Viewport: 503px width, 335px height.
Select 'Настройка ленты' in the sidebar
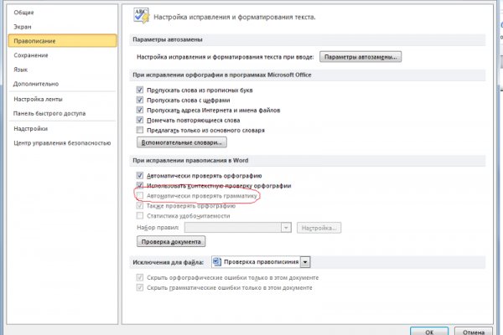(39, 99)
